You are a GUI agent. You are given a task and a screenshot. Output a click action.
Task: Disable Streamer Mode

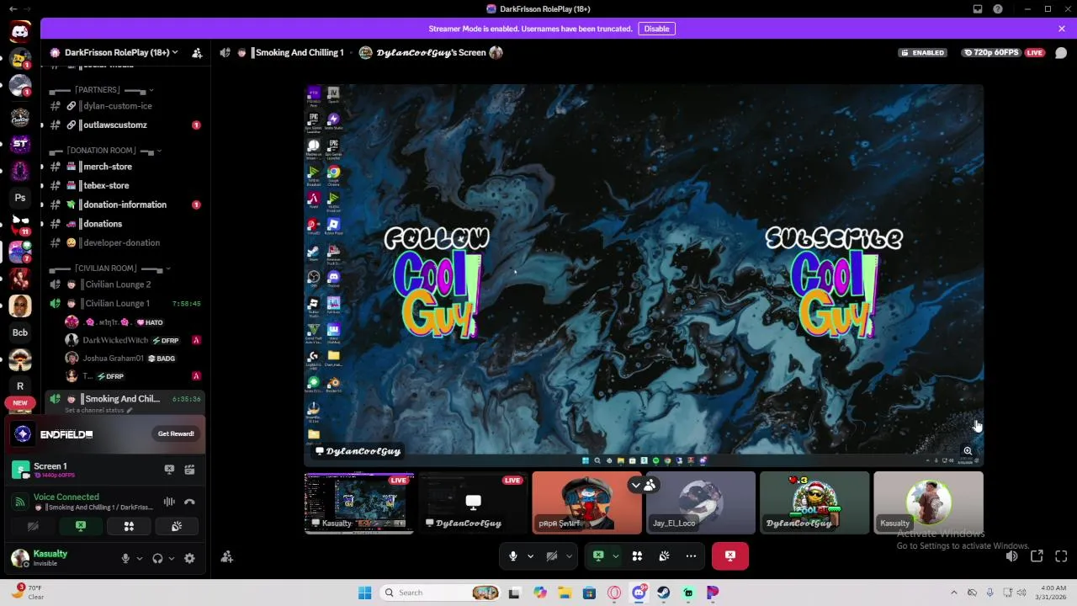click(656, 29)
